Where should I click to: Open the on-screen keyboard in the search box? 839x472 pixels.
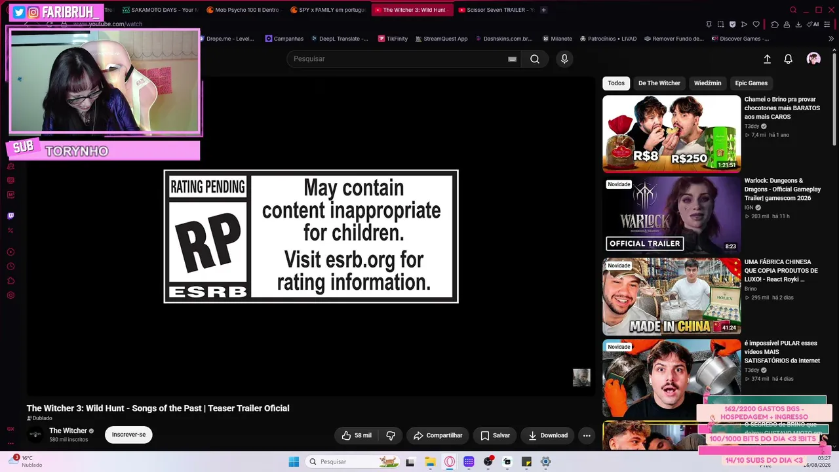pos(512,59)
